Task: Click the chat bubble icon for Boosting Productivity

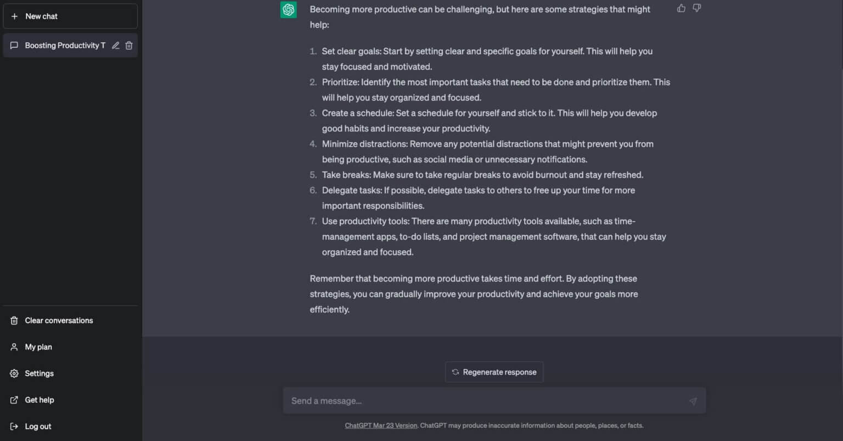Action: pos(14,46)
